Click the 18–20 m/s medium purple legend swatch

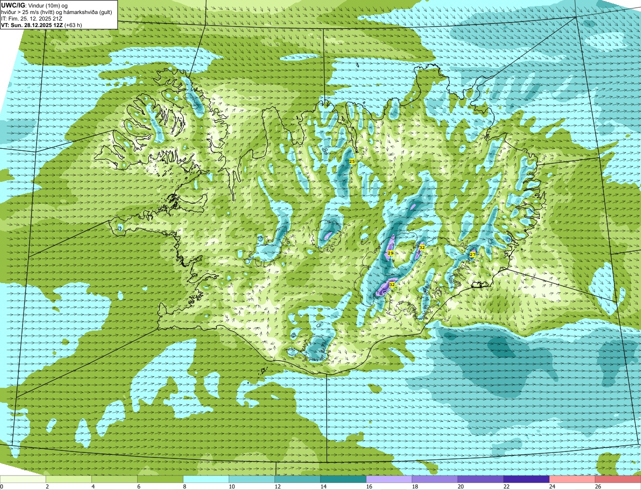tap(435, 479)
